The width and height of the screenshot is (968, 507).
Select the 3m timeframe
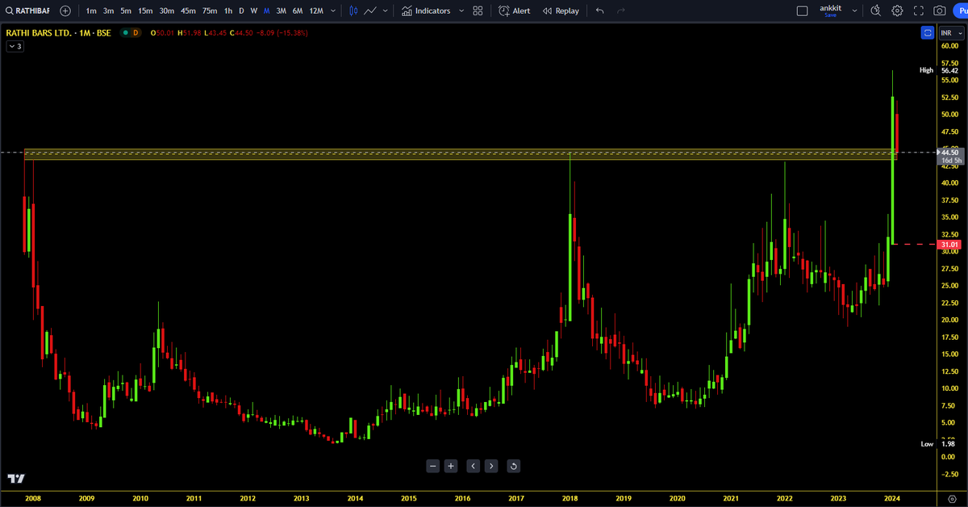coord(108,11)
